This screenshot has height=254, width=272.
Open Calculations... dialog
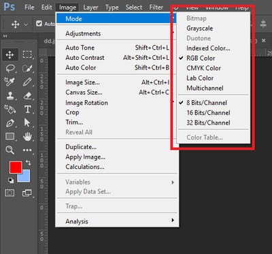click(x=117, y=167)
